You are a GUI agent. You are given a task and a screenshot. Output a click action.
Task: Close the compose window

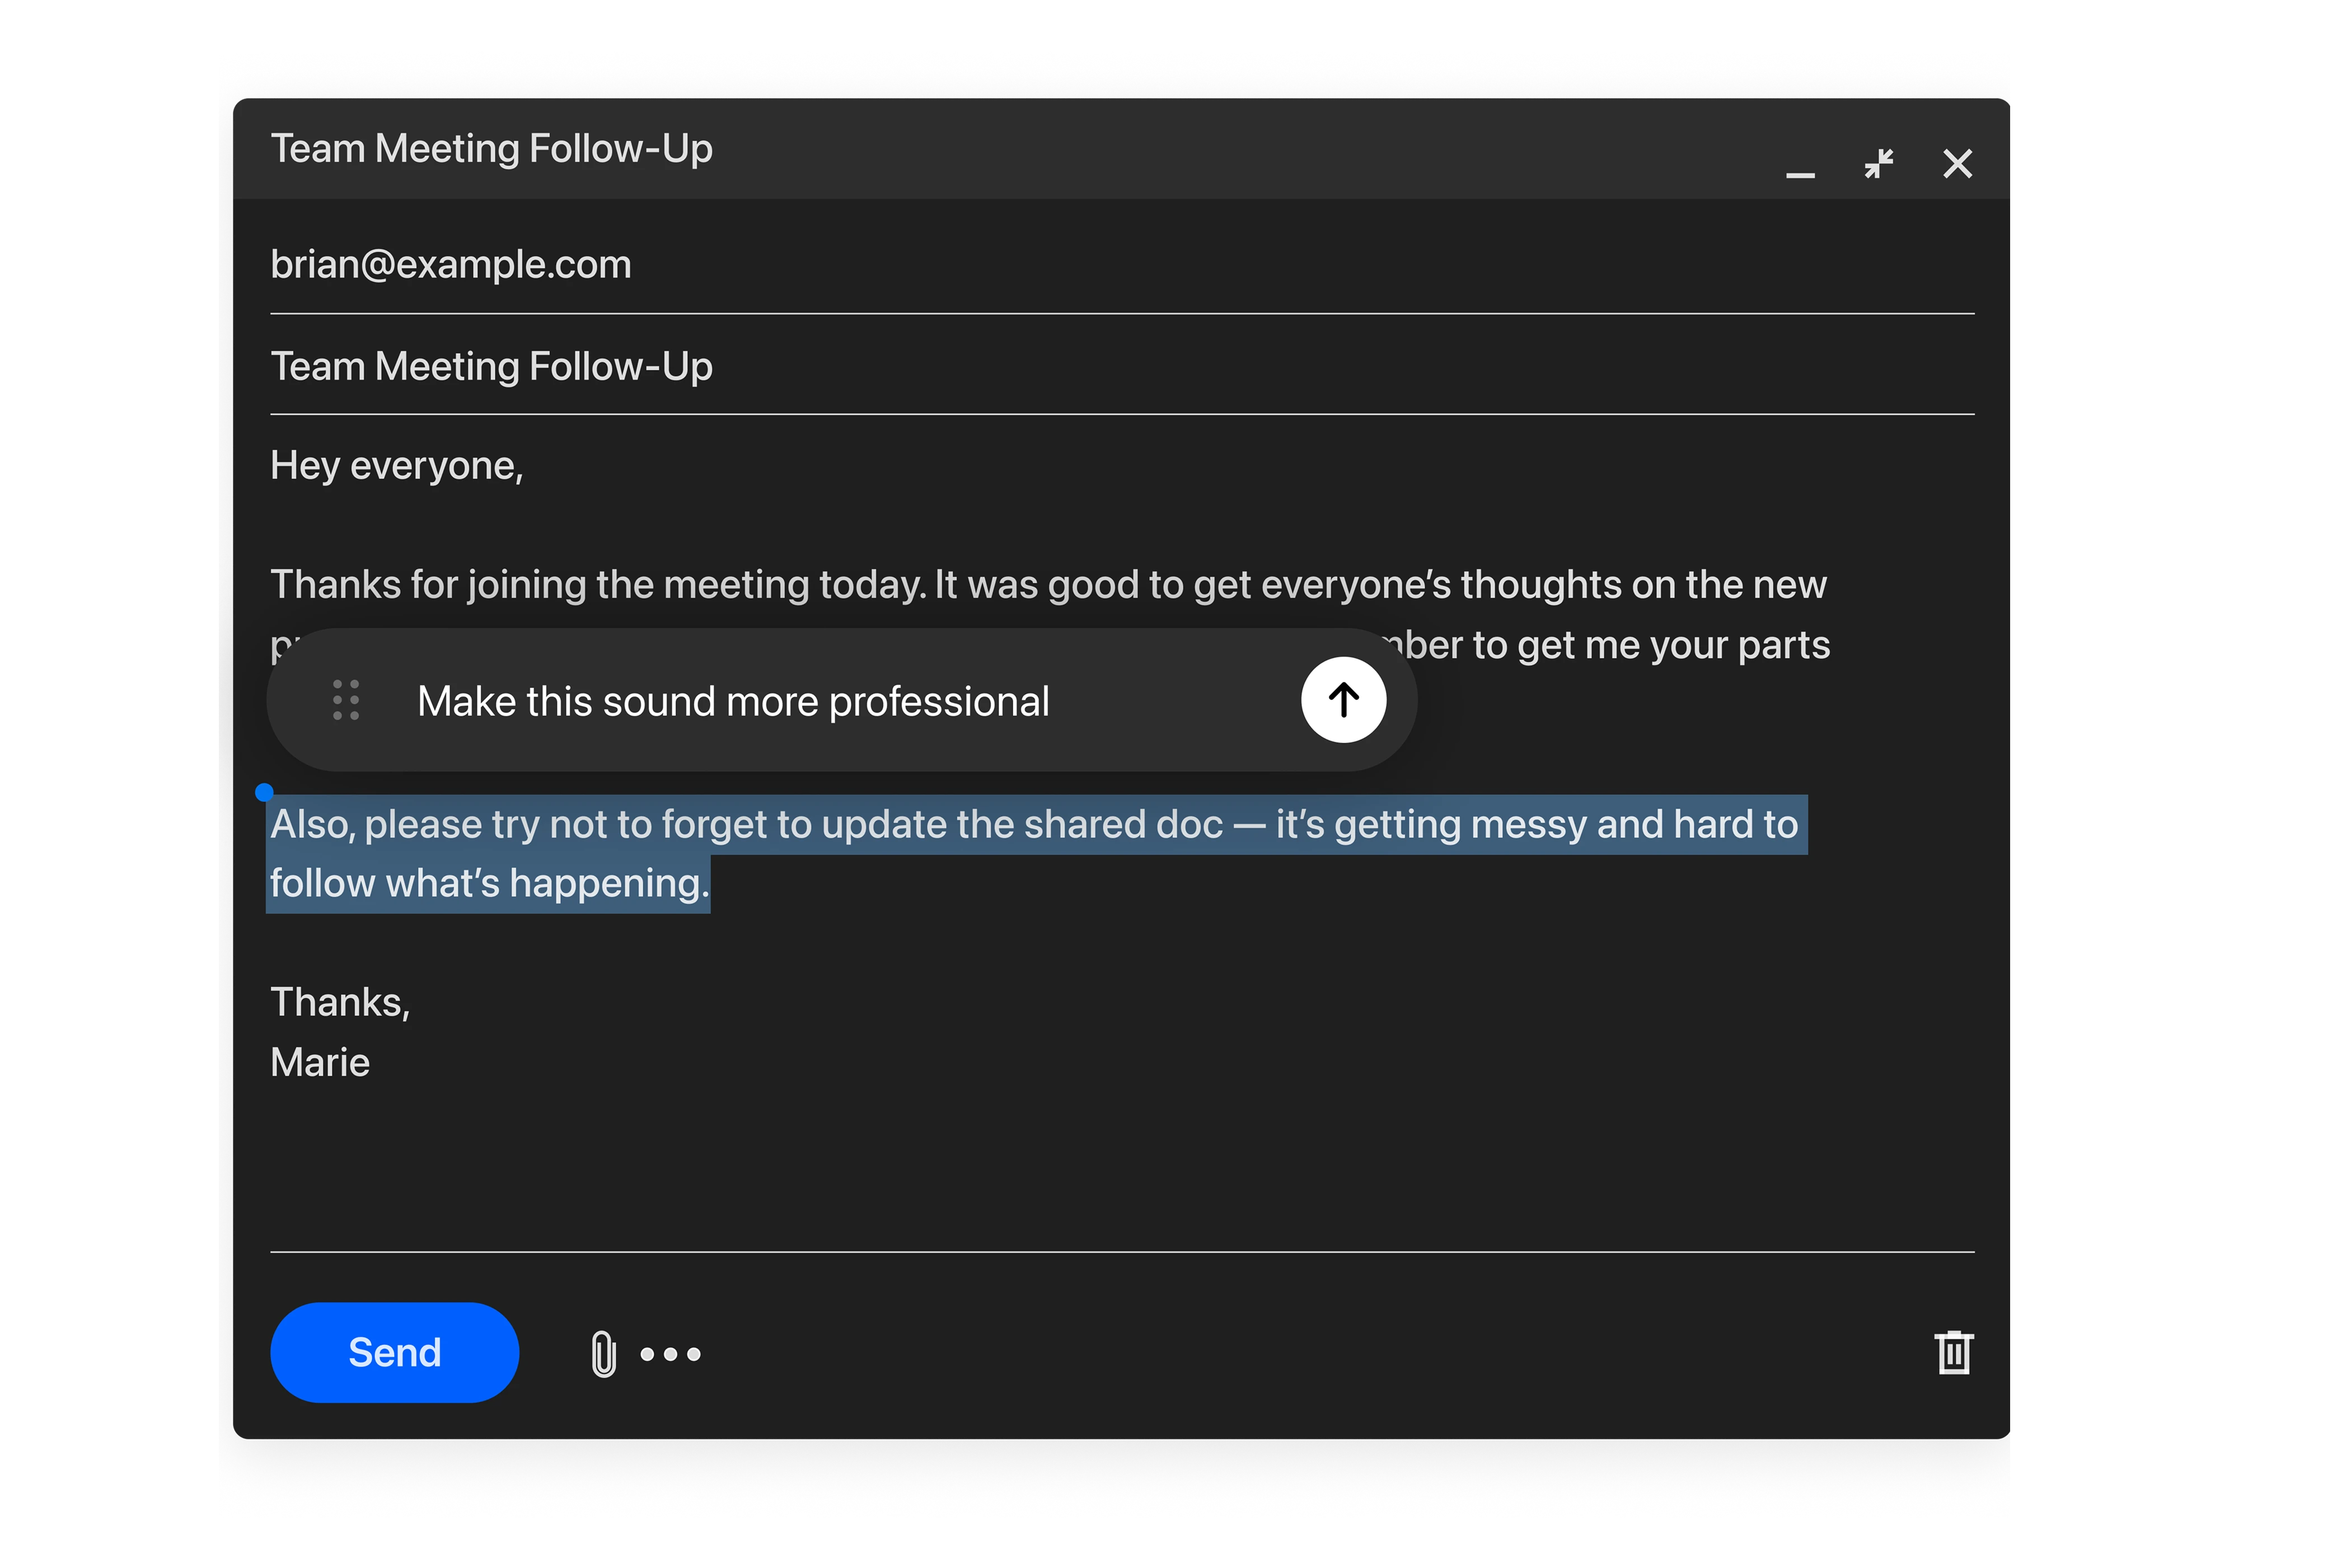click(x=1956, y=163)
